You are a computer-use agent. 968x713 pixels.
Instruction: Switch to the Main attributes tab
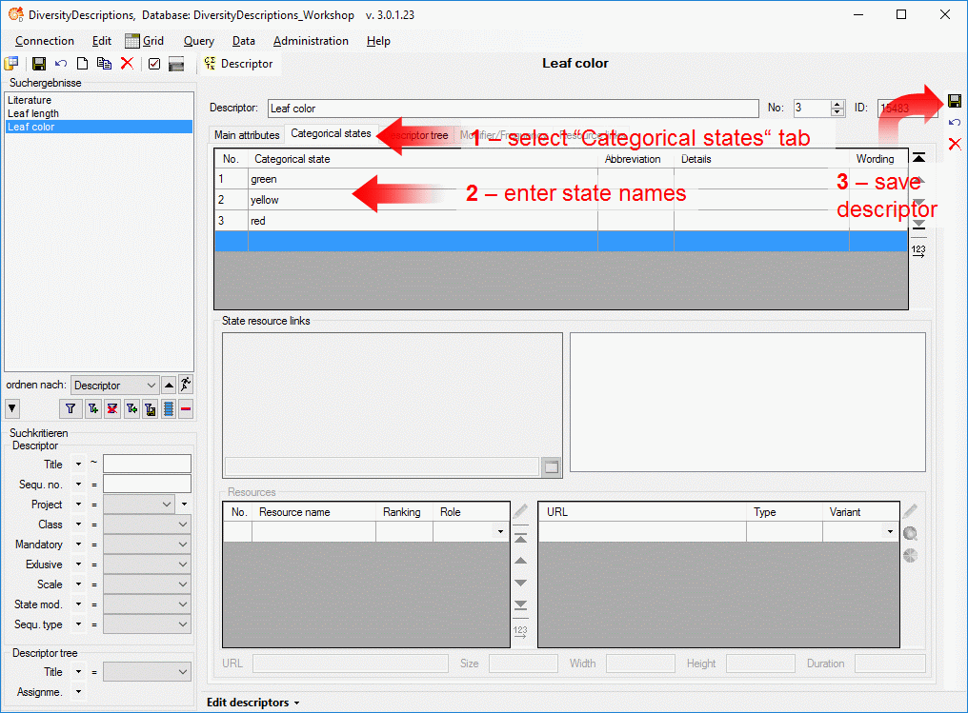point(247,135)
